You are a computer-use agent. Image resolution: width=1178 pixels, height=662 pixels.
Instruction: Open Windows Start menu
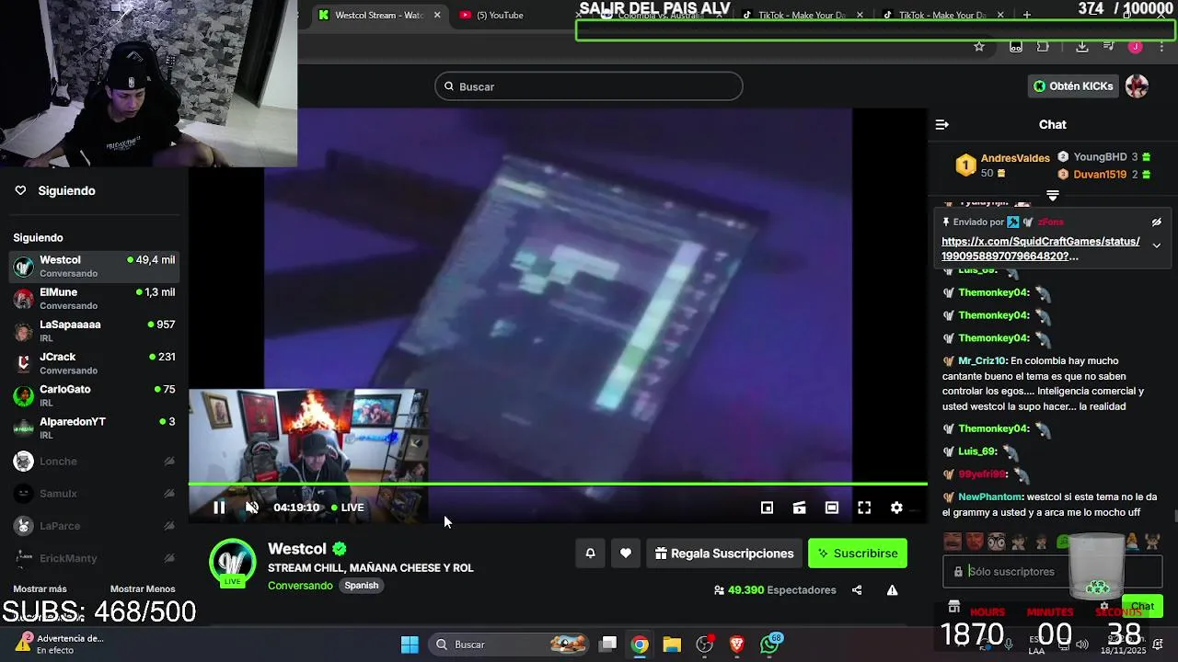(410, 645)
